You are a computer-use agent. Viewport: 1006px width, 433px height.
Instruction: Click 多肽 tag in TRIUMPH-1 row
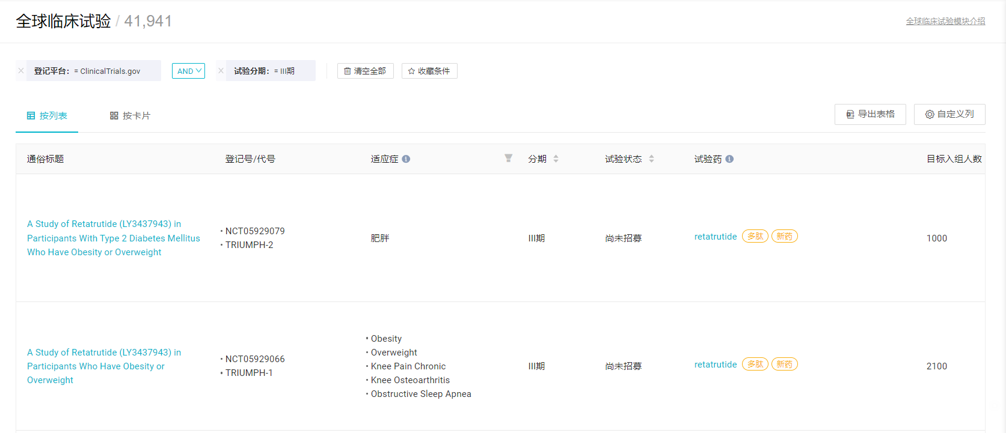[x=755, y=365]
